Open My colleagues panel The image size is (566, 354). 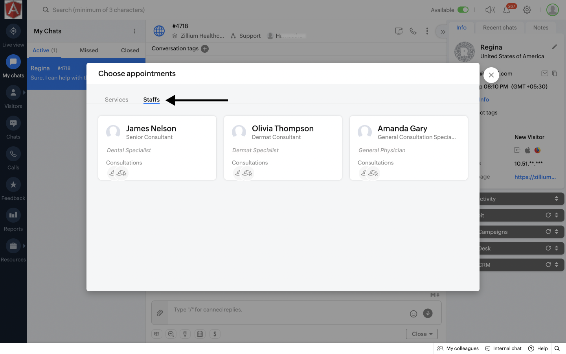click(x=458, y=348)
